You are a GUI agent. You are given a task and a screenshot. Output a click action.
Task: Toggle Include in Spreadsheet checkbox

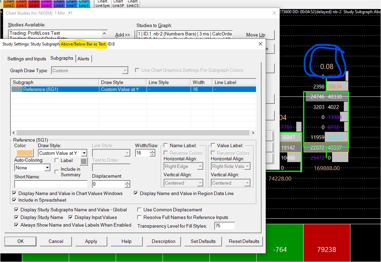[14, 200]
